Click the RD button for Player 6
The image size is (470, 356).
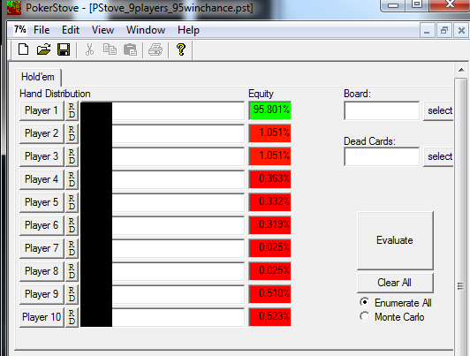[x=72, y=225]
